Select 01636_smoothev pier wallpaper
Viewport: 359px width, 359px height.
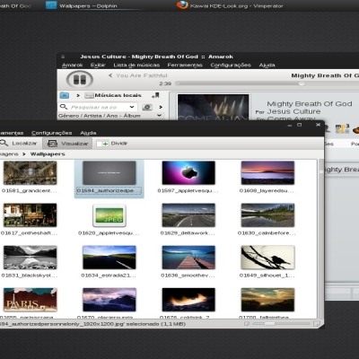188,258
